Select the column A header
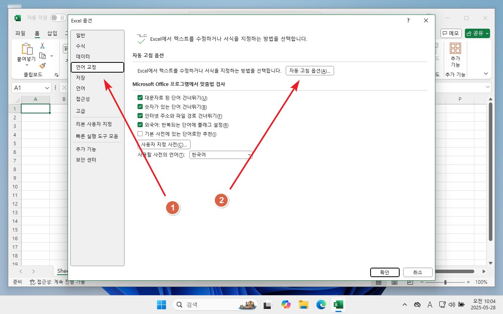Viewport: 503px width, 314px height. pyautogui.click(x=35, y=99)
